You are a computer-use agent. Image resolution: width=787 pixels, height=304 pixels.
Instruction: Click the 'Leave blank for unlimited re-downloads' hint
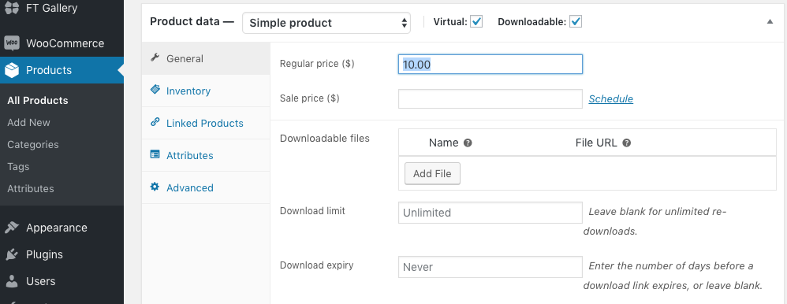[655, 221]
